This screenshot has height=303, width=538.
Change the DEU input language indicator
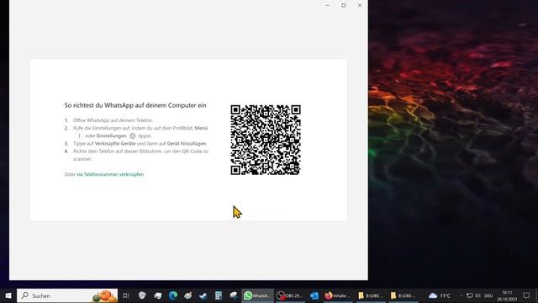488,295
